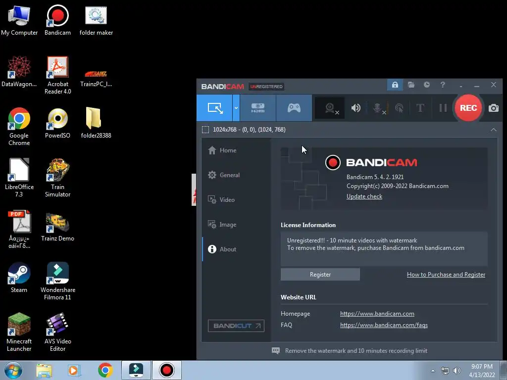Viewport: 507px width, 380px height.
Task: Open output folder icon in title bar
Action: tap(411, 85)
